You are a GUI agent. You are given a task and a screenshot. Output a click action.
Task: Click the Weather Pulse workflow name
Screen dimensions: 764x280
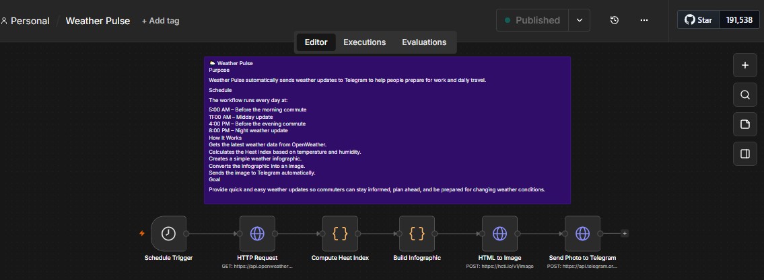(x=98, y=21)
